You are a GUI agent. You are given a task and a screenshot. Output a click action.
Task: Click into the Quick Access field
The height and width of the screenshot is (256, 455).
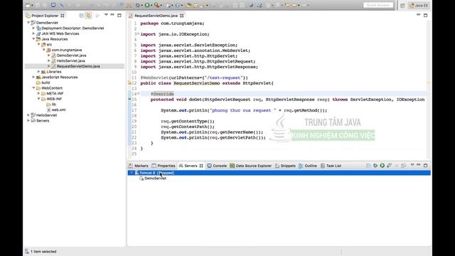pos(378,5)
